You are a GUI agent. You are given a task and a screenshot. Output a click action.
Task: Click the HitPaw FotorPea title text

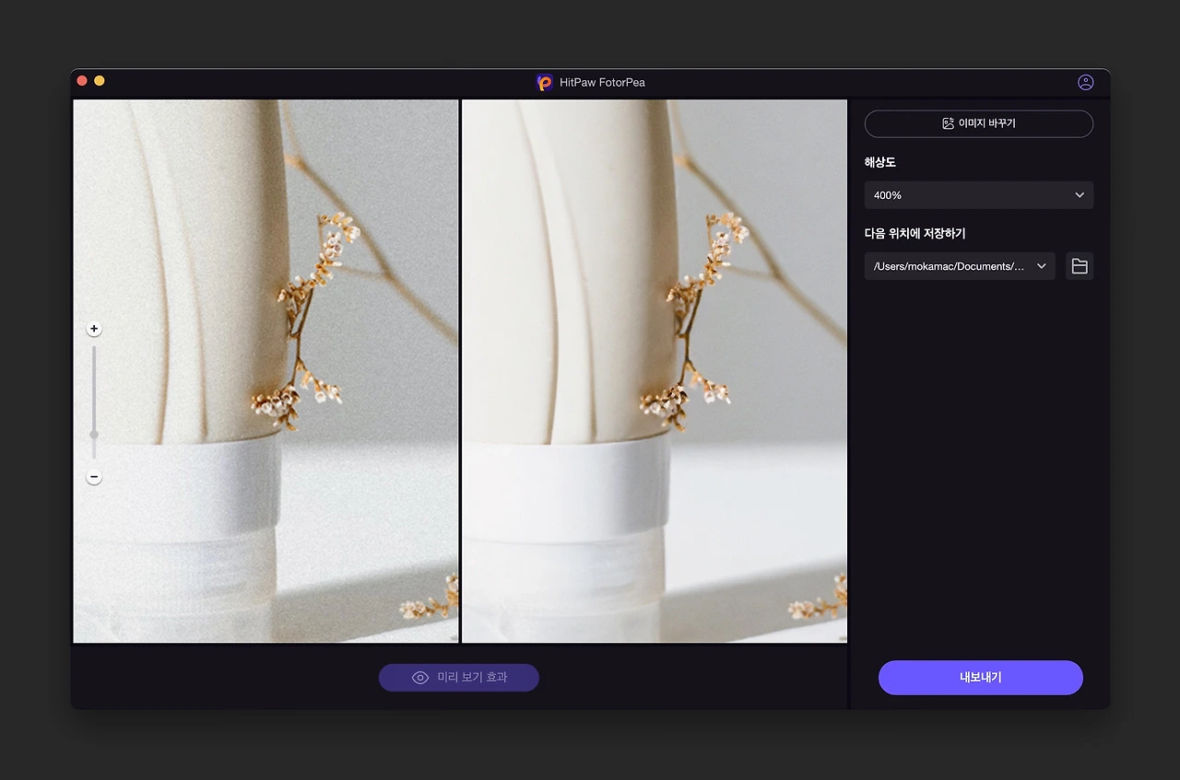click(602, 83)
